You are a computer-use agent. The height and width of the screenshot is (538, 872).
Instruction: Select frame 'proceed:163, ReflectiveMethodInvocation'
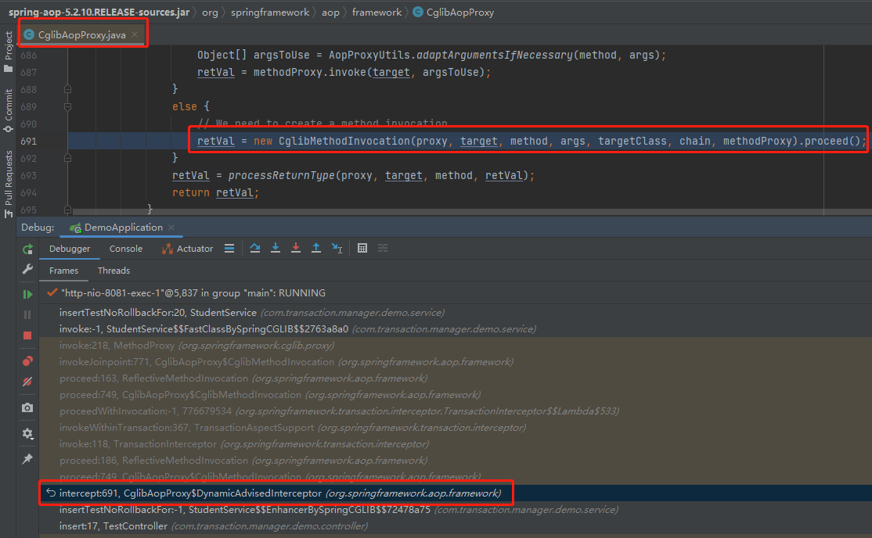456,378
